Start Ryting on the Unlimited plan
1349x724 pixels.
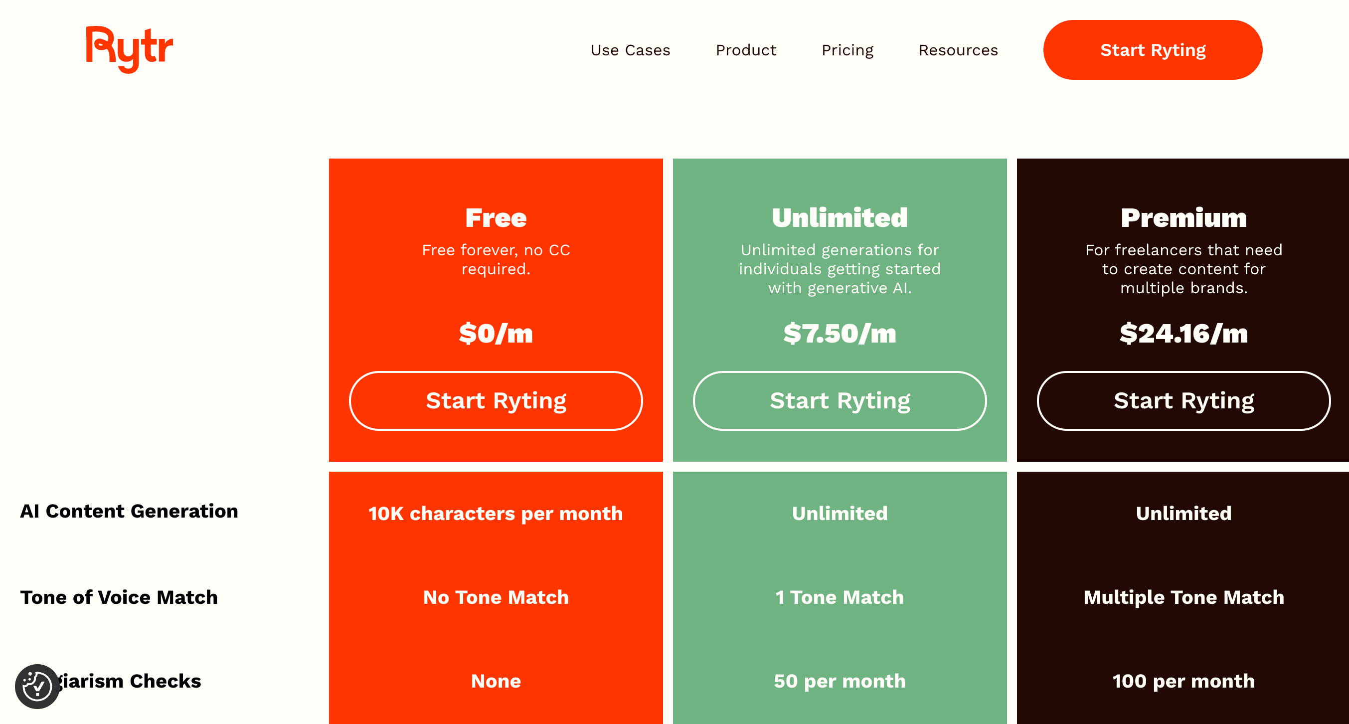840,401
